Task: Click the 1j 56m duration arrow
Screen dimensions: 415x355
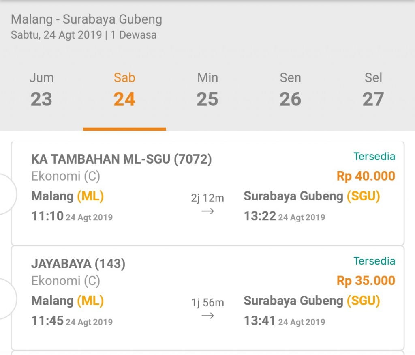Action: click(x=207, y=316)
